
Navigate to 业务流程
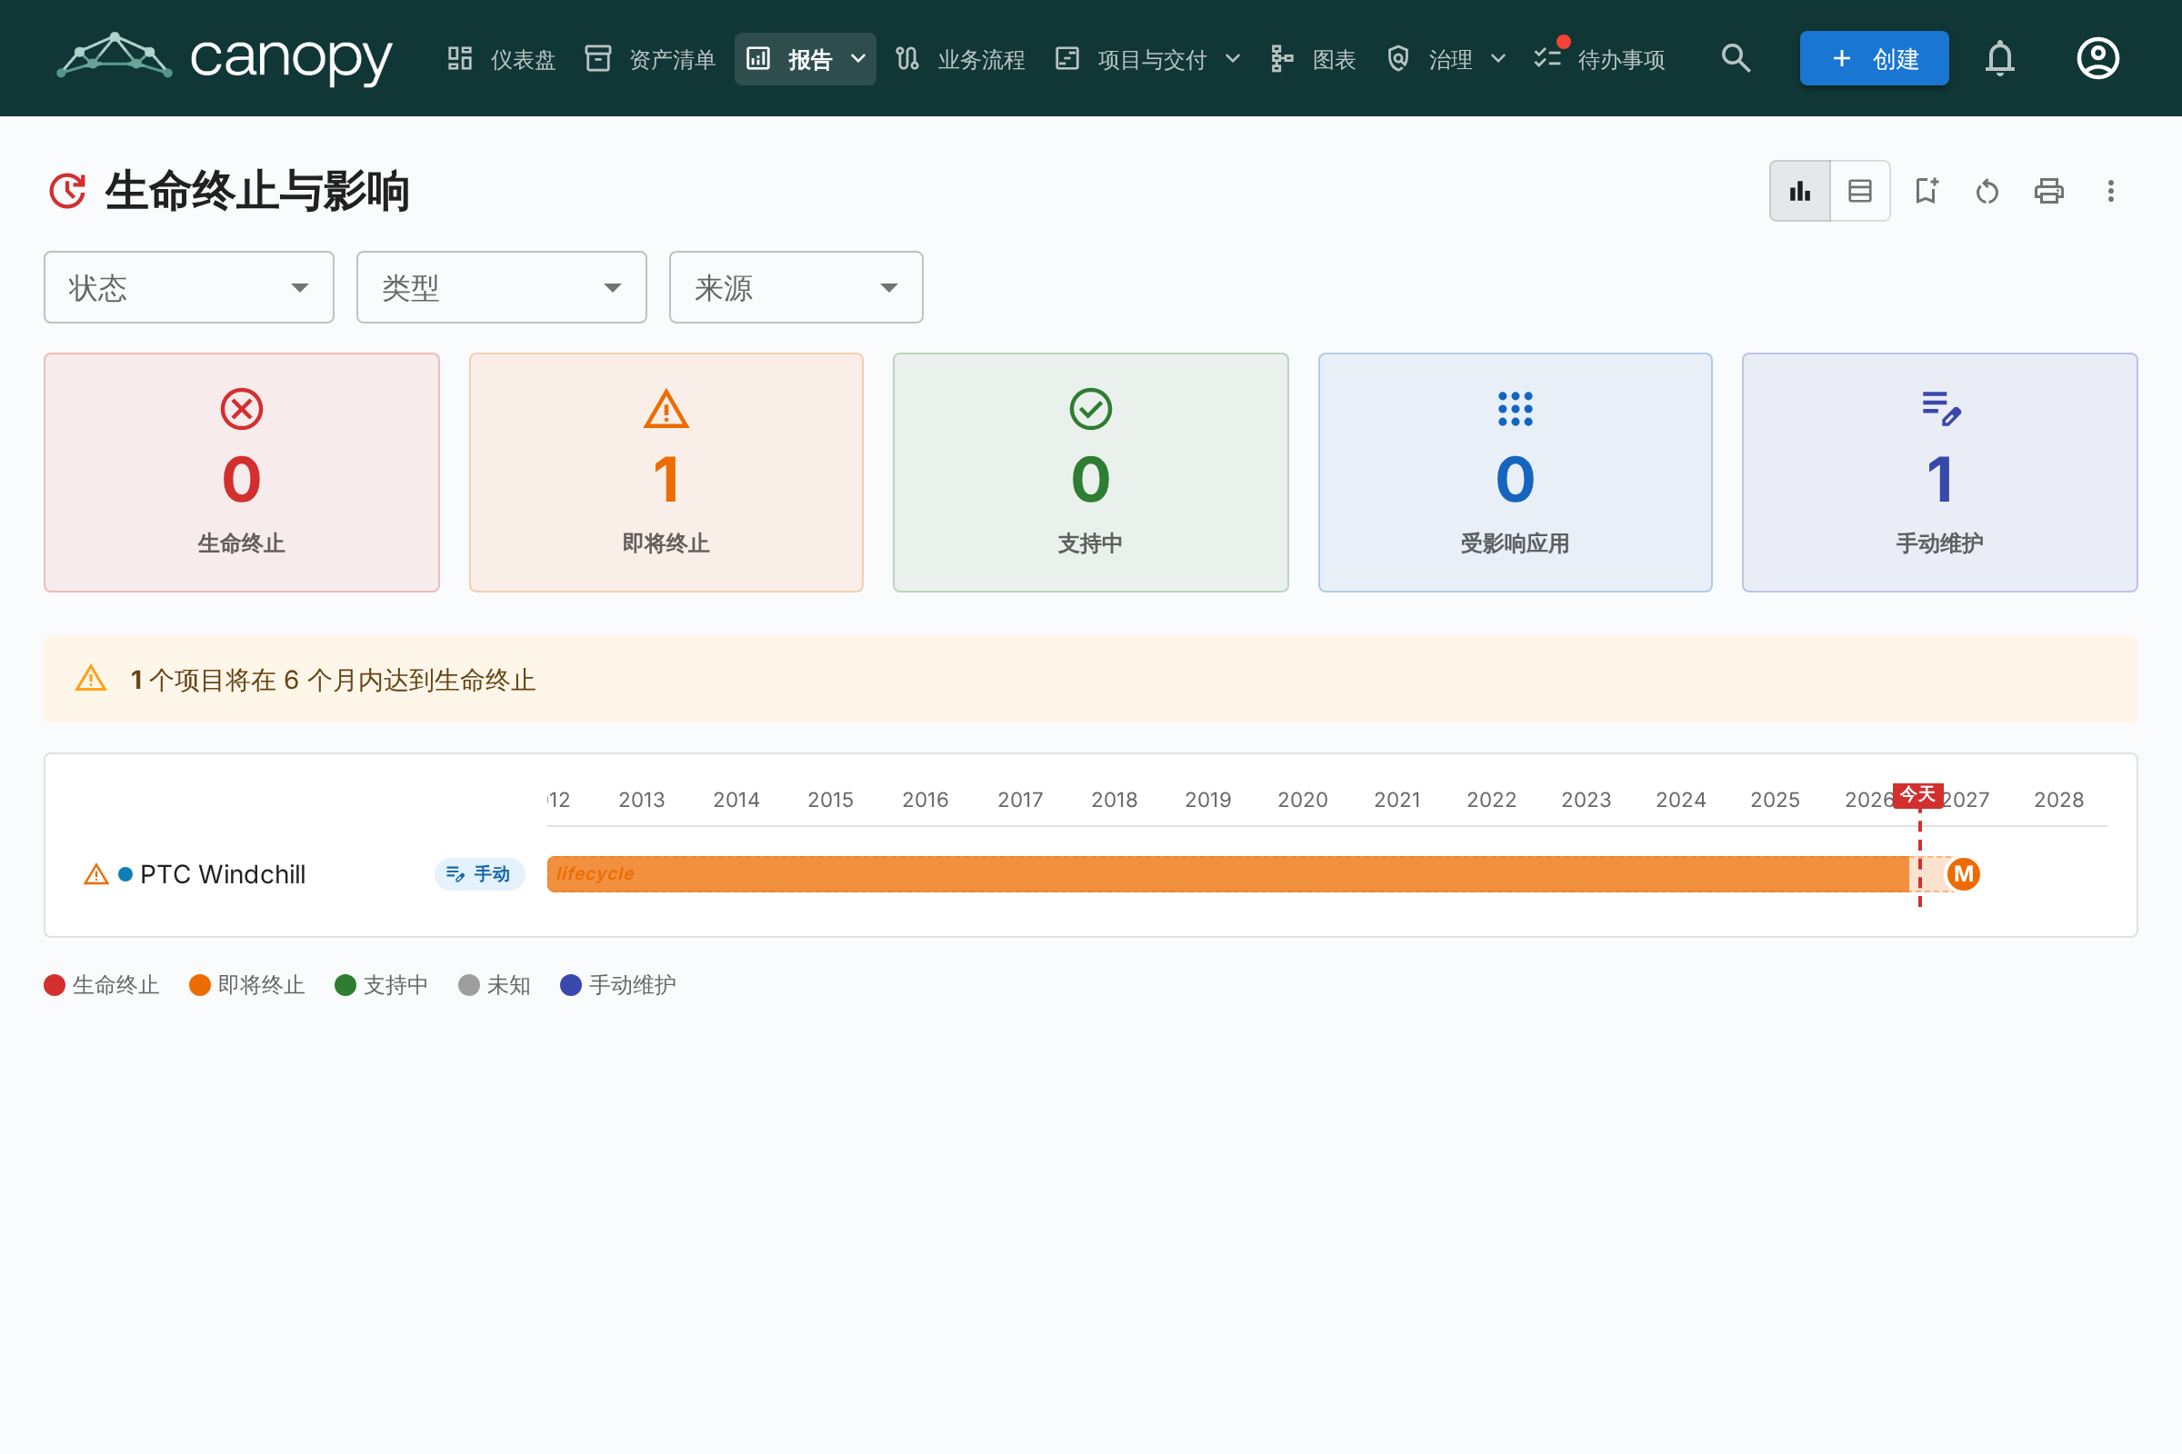pos(960,59)
